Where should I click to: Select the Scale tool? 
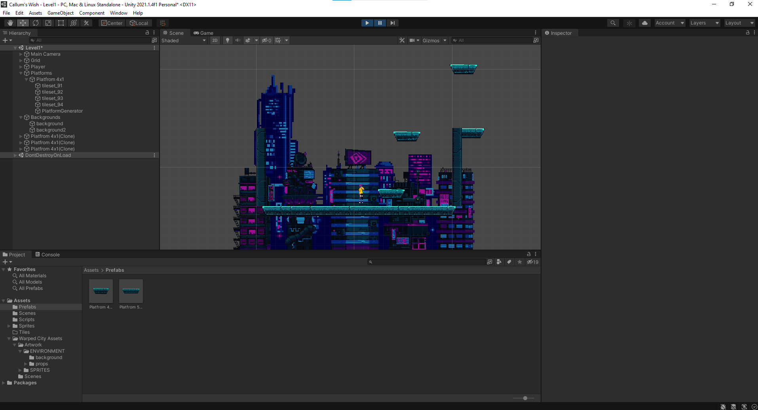(x=48, y=23)
